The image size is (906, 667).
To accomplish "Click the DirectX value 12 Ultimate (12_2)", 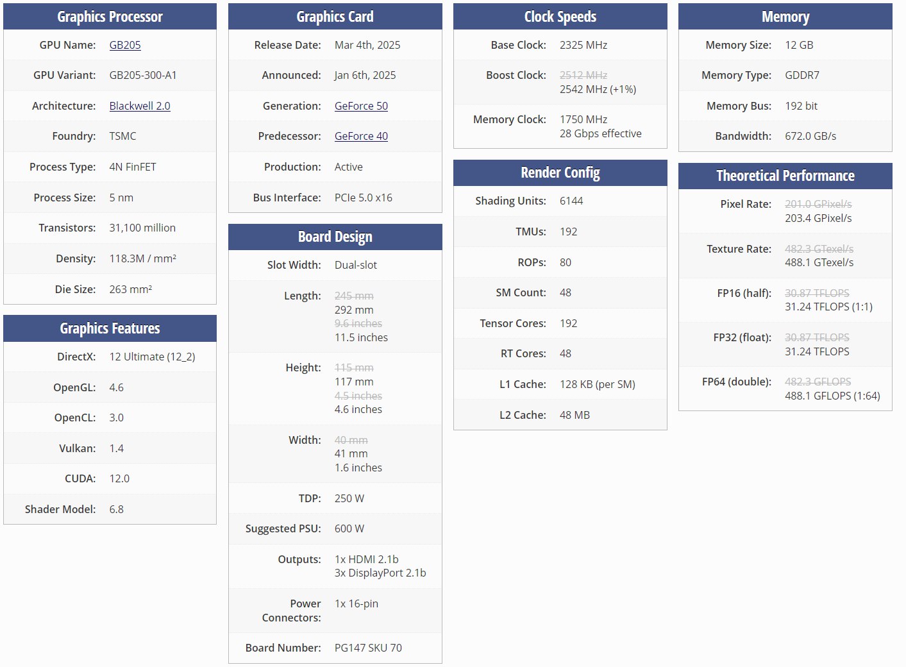I will click(152, 357).
